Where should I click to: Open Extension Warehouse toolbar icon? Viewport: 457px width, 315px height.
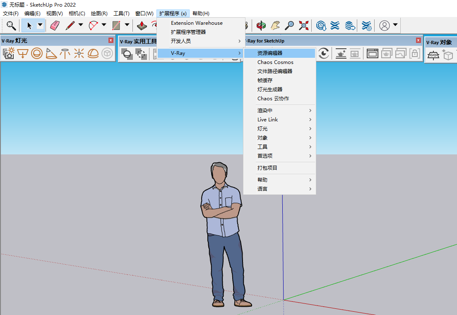[x=335, y=26]
